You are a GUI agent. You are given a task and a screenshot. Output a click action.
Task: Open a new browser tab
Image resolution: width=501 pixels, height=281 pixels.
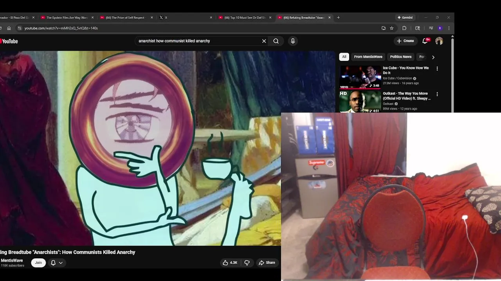(x=339, y=18)
